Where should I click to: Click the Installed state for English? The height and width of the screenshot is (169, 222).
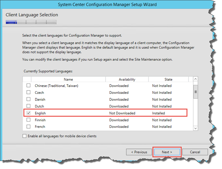pyautogui.click(x=159, y=113)
